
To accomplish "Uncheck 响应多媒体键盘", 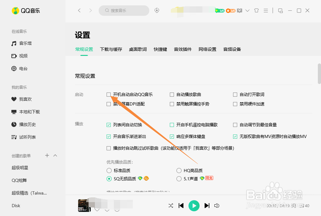I will (x=172, y=136).
